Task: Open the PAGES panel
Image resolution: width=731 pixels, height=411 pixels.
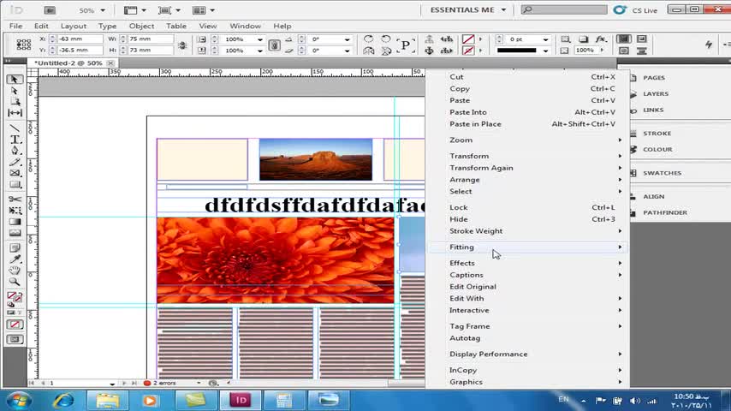Action: coord(654,77)
